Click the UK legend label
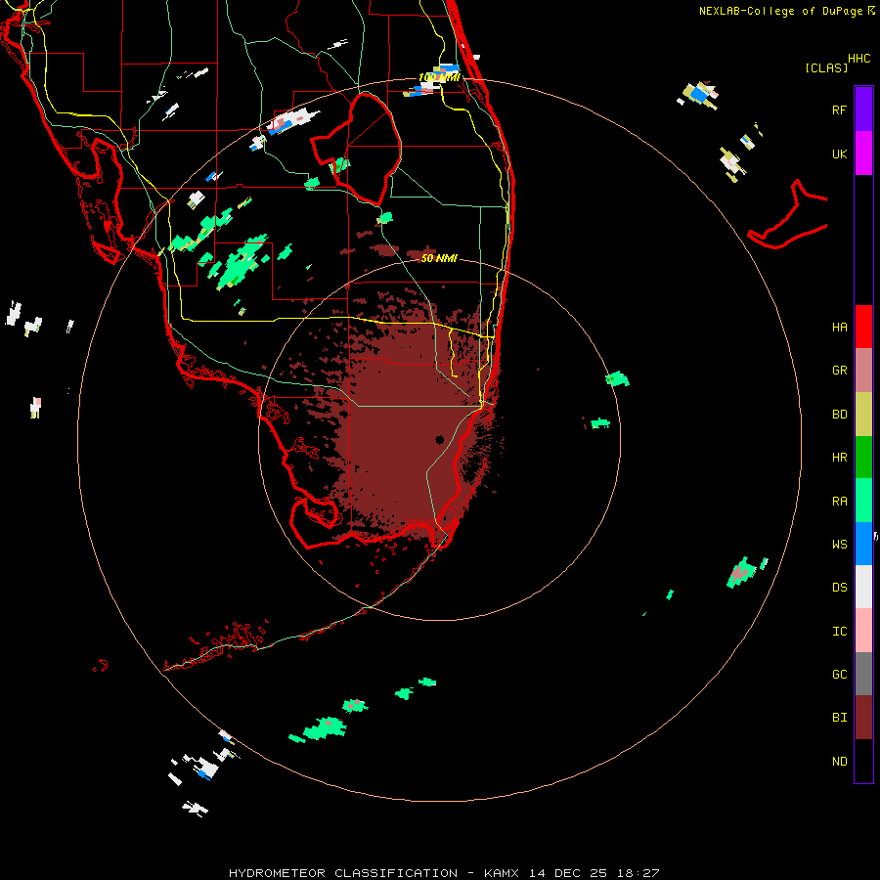 [839, 154]
